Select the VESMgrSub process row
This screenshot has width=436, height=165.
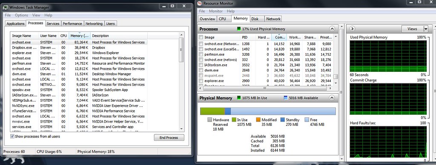coord(79,100)
